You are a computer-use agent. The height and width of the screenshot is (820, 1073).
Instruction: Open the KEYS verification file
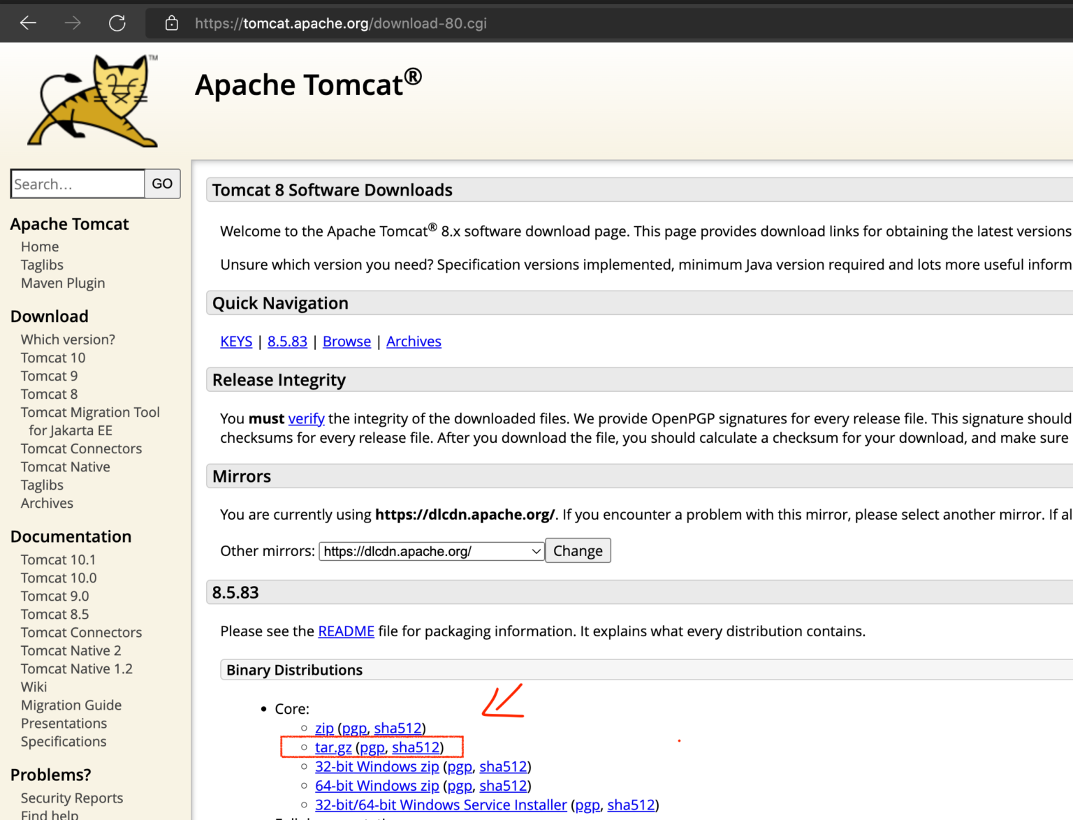point(235,342)
